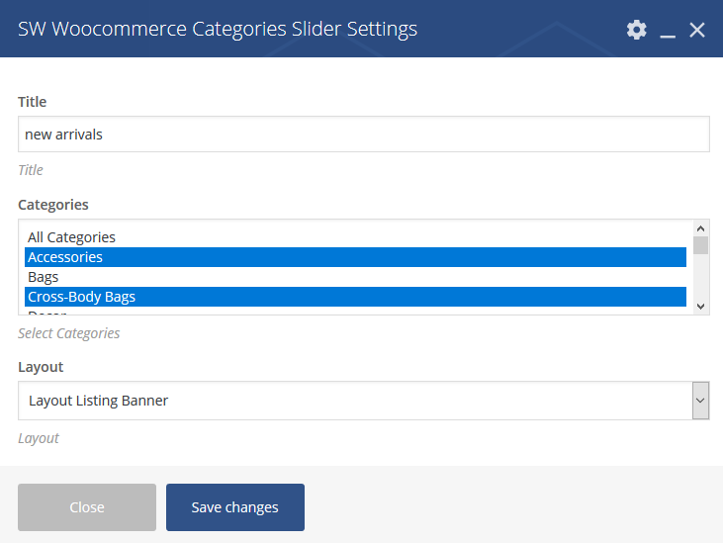Close dialog with the X icon
The height and width of the screenshot is (543, 723).
(696, 30)
